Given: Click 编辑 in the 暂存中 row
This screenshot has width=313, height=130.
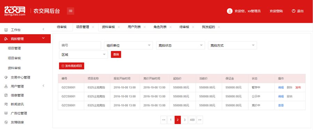Looking at the screenshot, I should coord(281,87).
